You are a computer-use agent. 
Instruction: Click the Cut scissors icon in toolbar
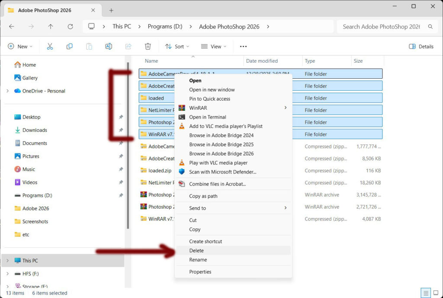click(x=50, y=46)
